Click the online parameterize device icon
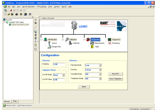This screenshot has width=156, height=110. click(x=35, y=32)
